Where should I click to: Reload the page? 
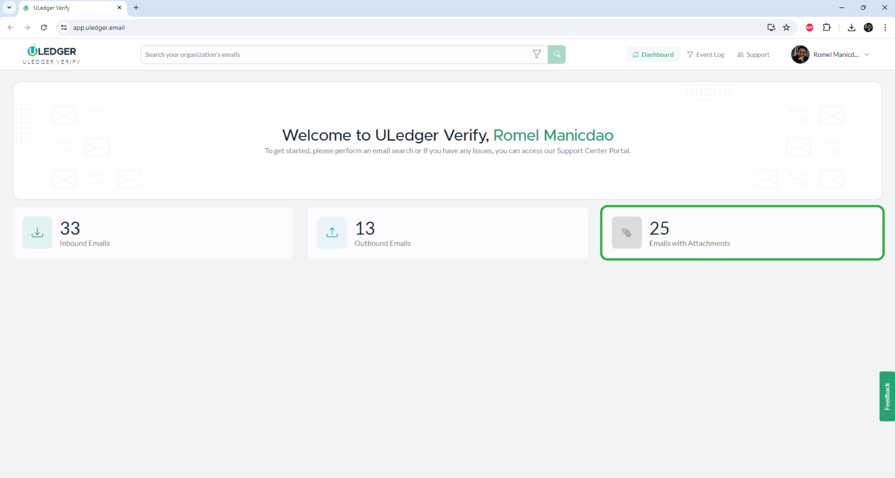click(x=44, y=27)
